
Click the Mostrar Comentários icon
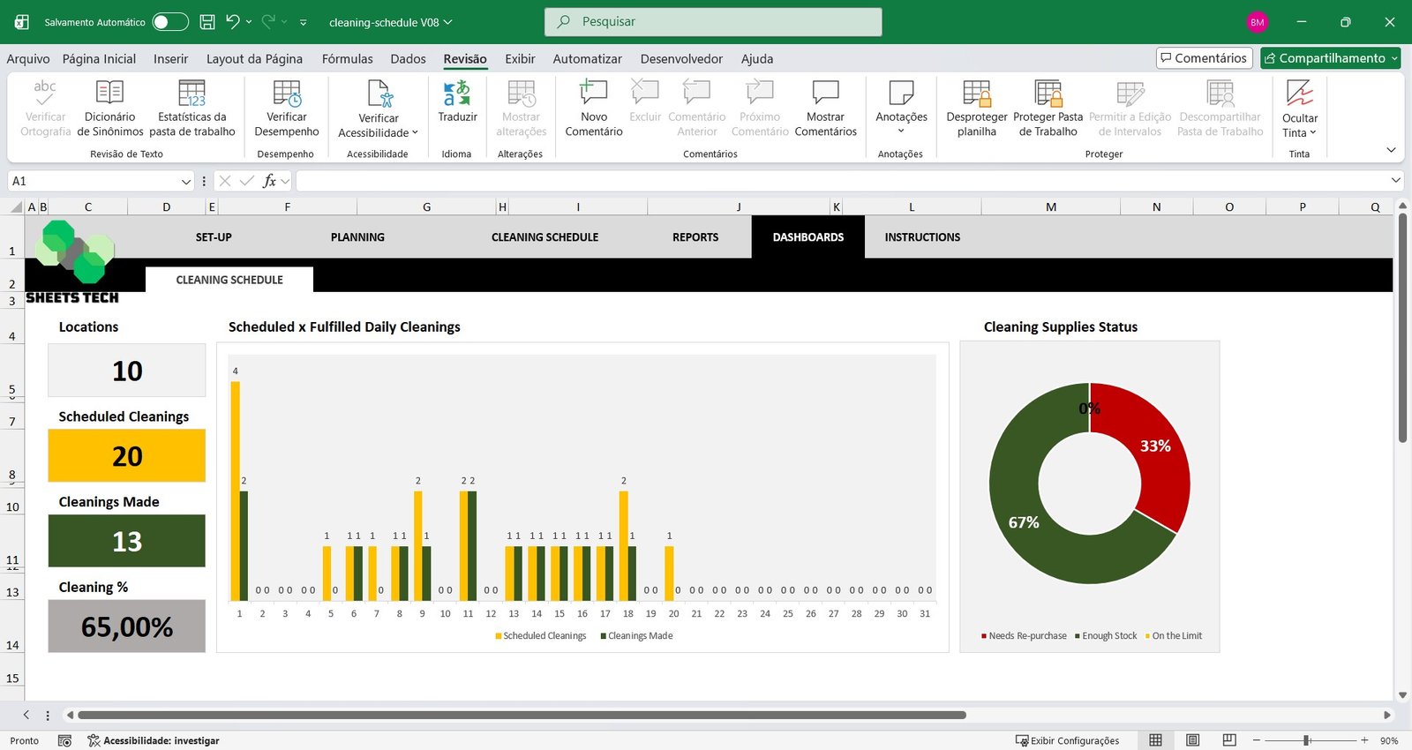(825, 94)
